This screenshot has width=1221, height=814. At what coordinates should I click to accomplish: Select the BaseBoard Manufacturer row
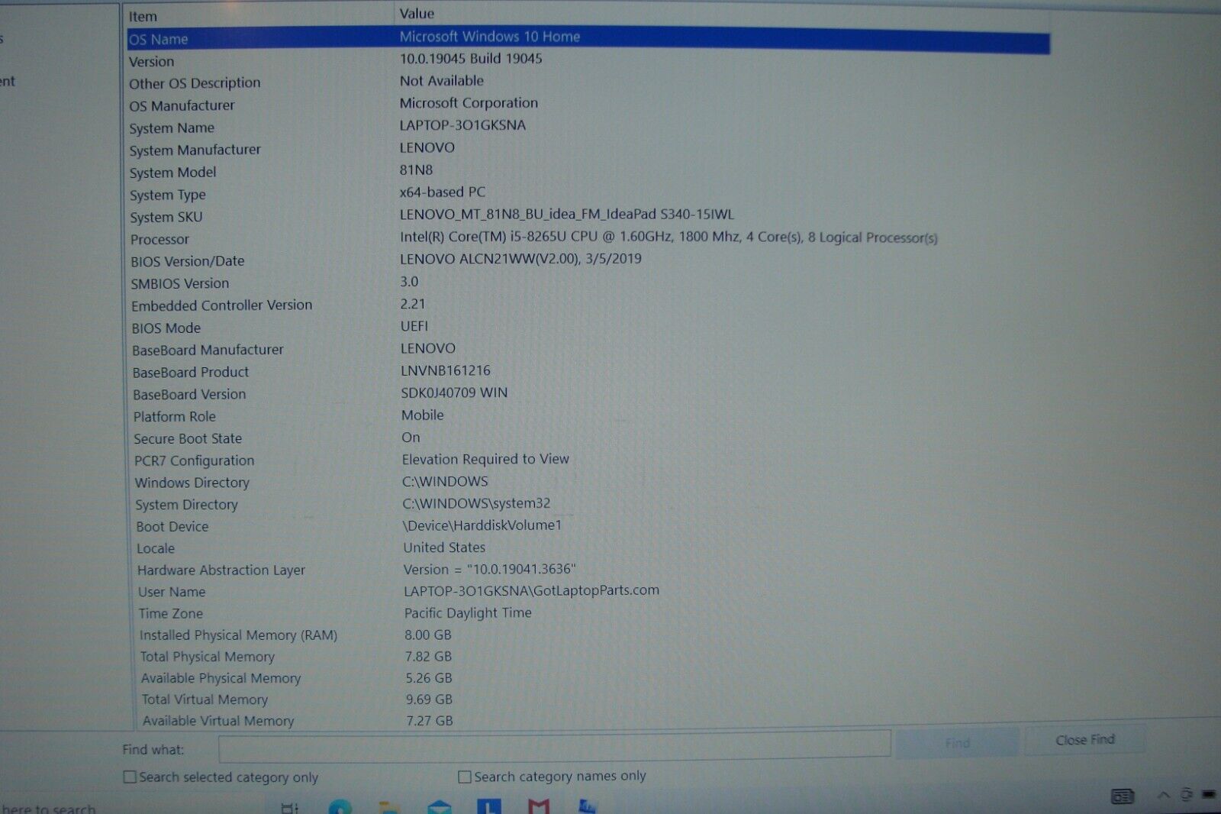tap(588, 349)
